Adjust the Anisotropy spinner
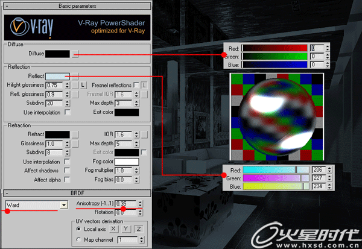362x249 pixels. [x=140, y=204]
